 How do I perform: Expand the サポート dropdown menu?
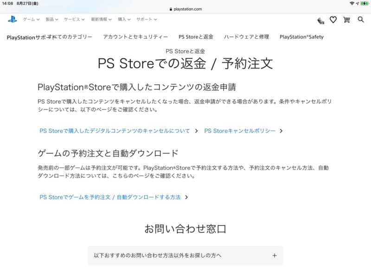147,19
